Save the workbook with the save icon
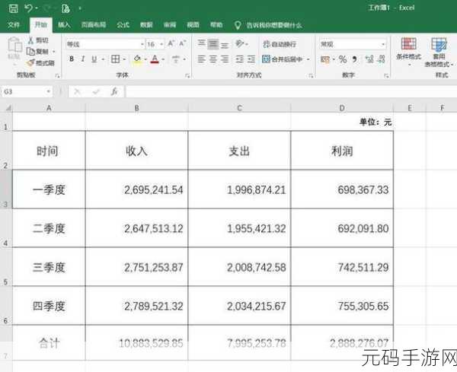Image resolution: width=457 pixels, height=372 pixels. coord(13,8)
